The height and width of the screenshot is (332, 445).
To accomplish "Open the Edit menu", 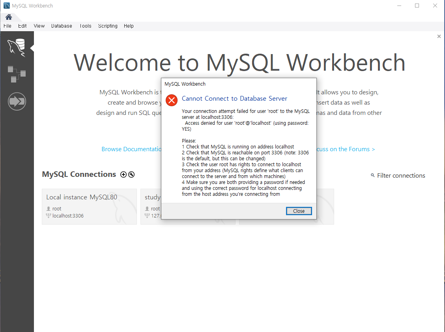I will pyautogui.click(x=22, y=26).
